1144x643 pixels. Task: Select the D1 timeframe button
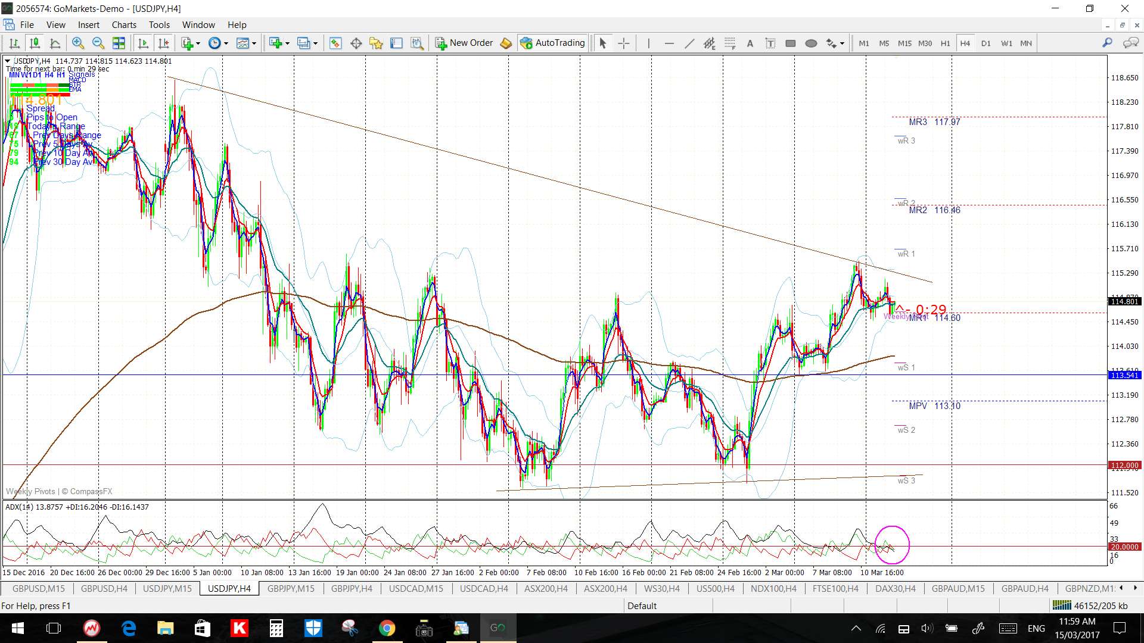click(x=986, y=43)
